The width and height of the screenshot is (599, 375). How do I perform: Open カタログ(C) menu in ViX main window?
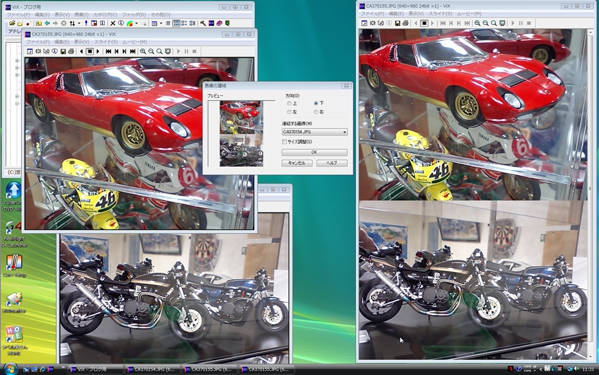pos(105,15)
